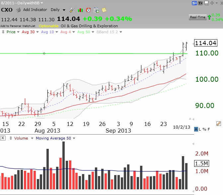Toggle arithmetic scale with the A button
Image resolution: width=223 pixels, height=195 pixels.
click(196, 129)
